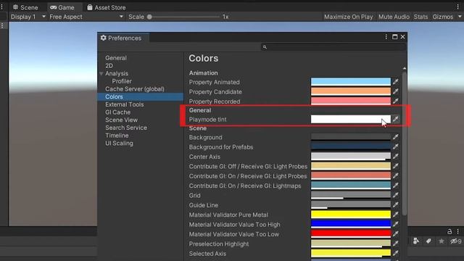Click eyedropper for Background for Prefabs
464x261 pixels.
pyautogui.click(x=396, y=146)
